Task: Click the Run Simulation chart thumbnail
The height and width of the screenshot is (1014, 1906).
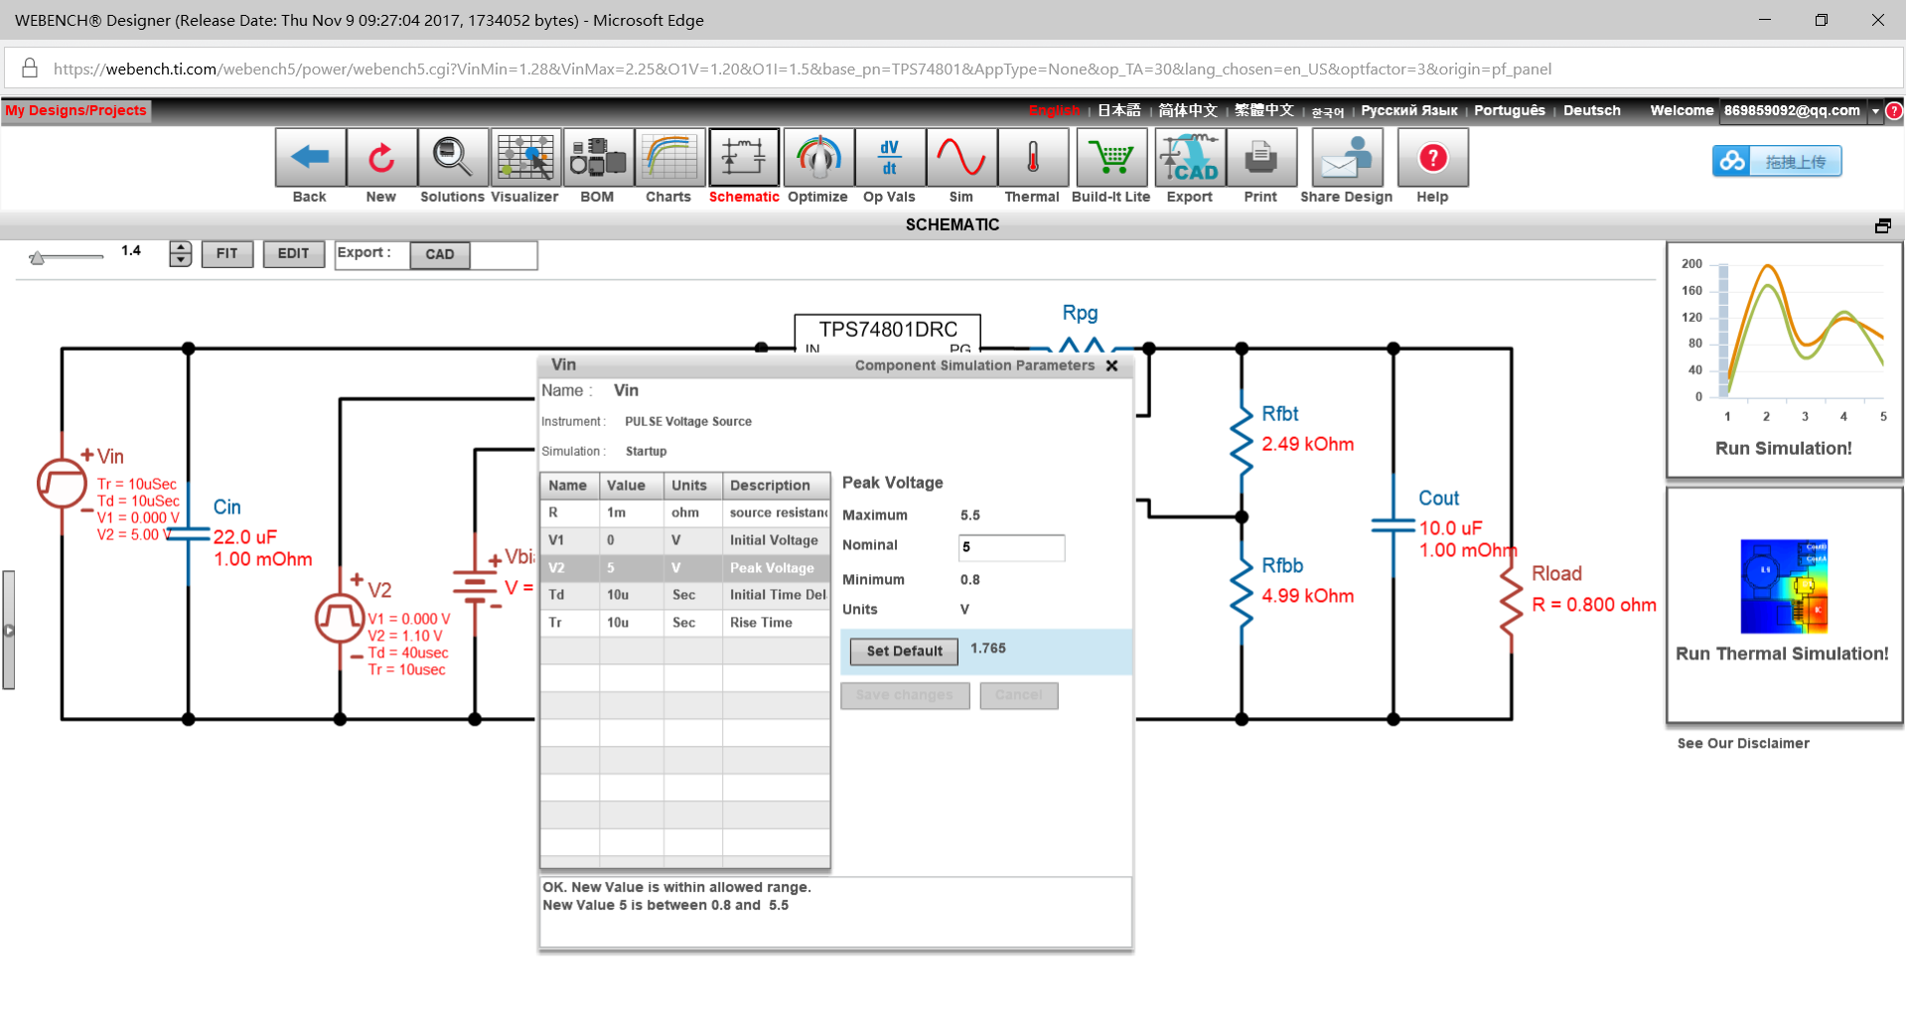Action: pos(1784,360)
